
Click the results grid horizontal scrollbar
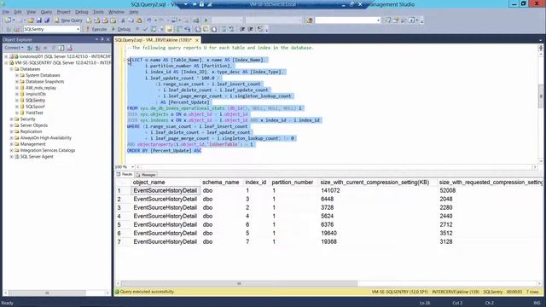[239, 283]
